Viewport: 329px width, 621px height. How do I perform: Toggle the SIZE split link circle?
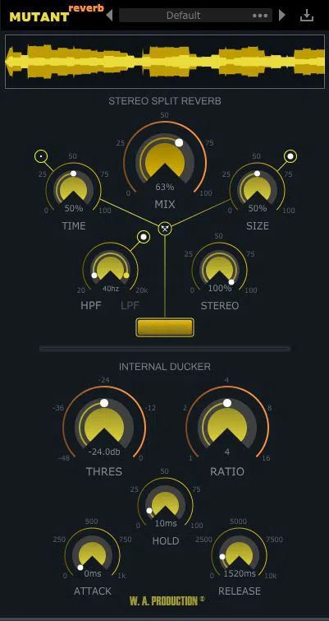click(290, 156)
